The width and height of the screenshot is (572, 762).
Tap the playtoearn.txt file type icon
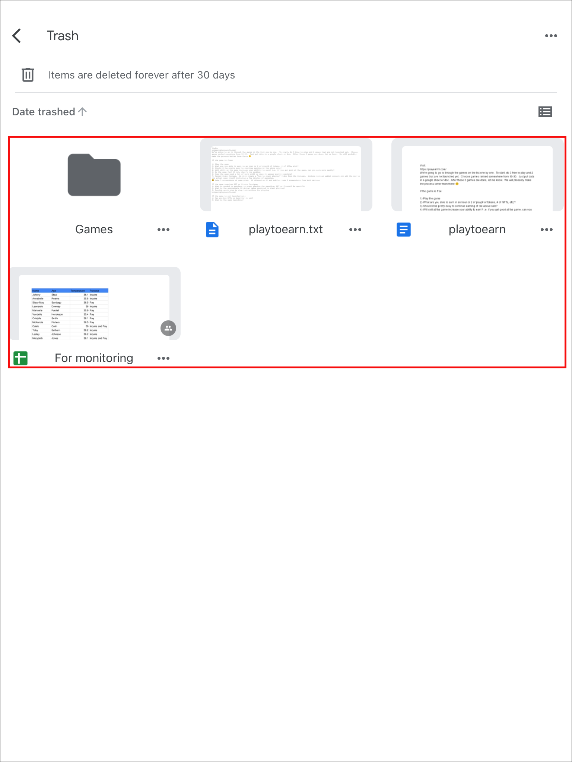click(212, 230)
